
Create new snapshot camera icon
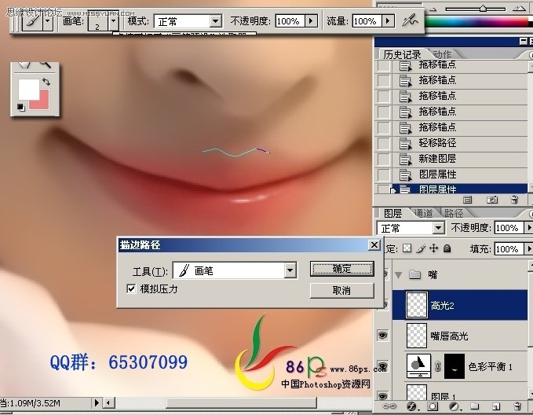492,200
